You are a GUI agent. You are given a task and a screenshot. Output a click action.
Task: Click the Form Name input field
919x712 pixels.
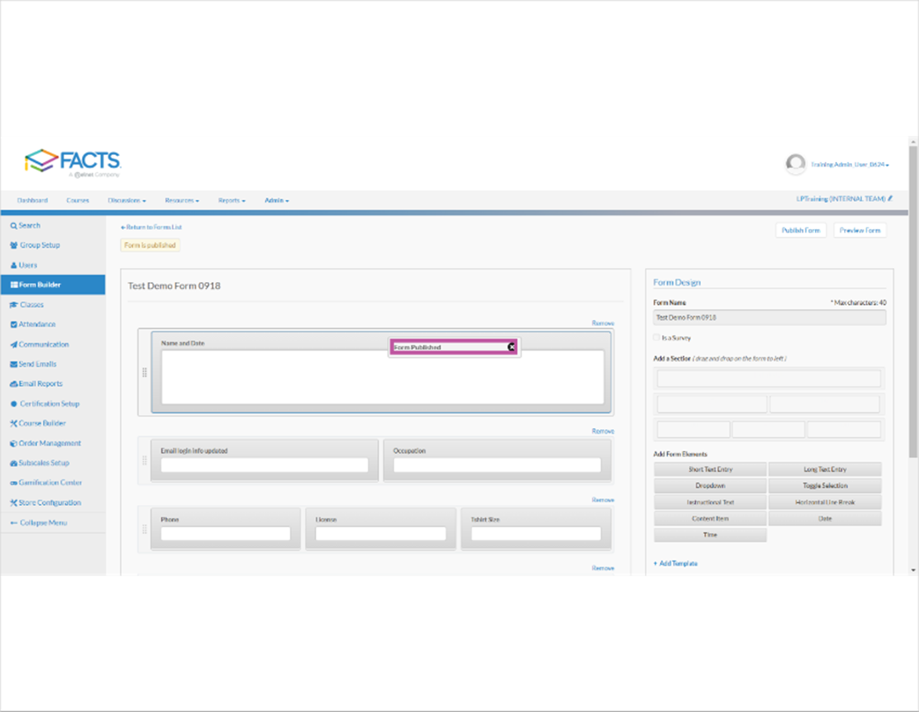coord(769,317)
